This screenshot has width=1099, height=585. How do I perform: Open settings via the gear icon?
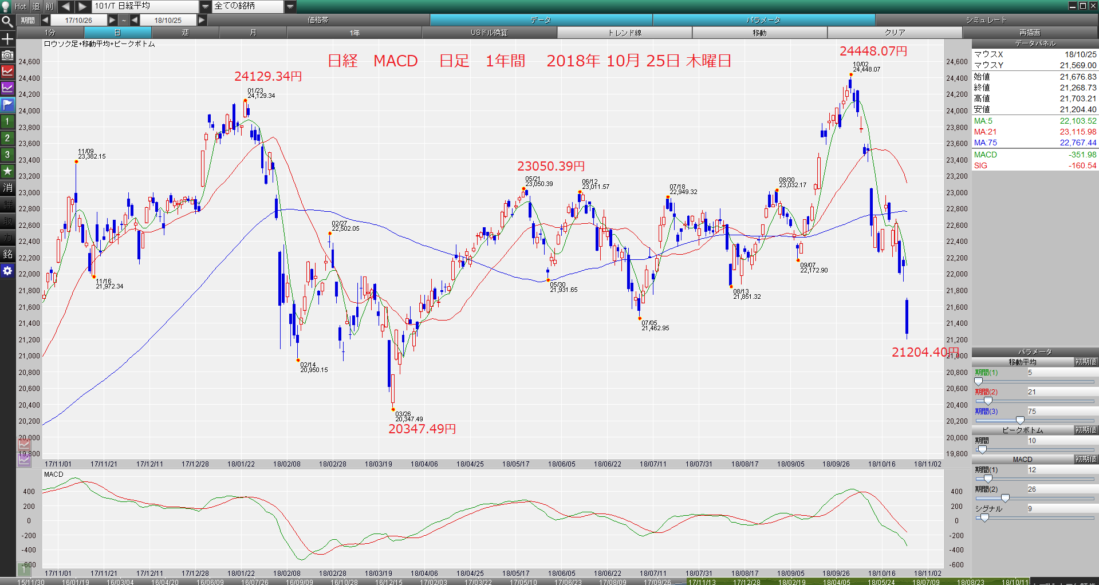click(x=7, y=271)
